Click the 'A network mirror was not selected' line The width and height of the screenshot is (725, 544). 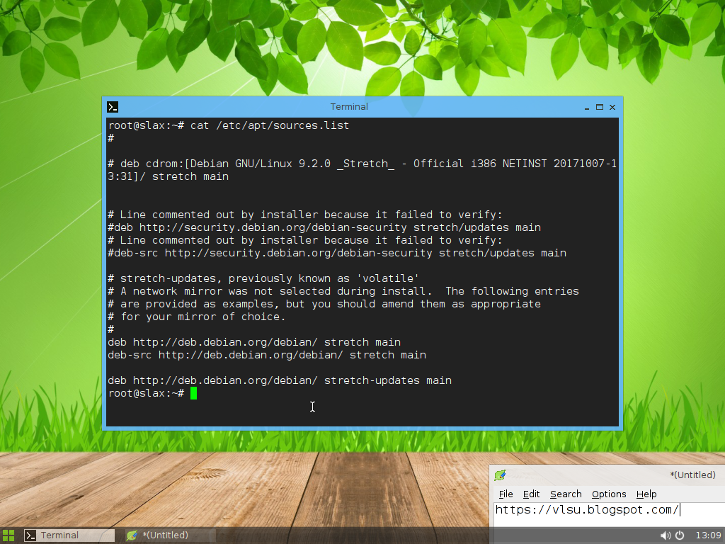tap(343, 291)
